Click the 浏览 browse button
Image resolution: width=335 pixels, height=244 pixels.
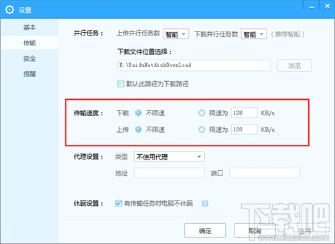294,66
